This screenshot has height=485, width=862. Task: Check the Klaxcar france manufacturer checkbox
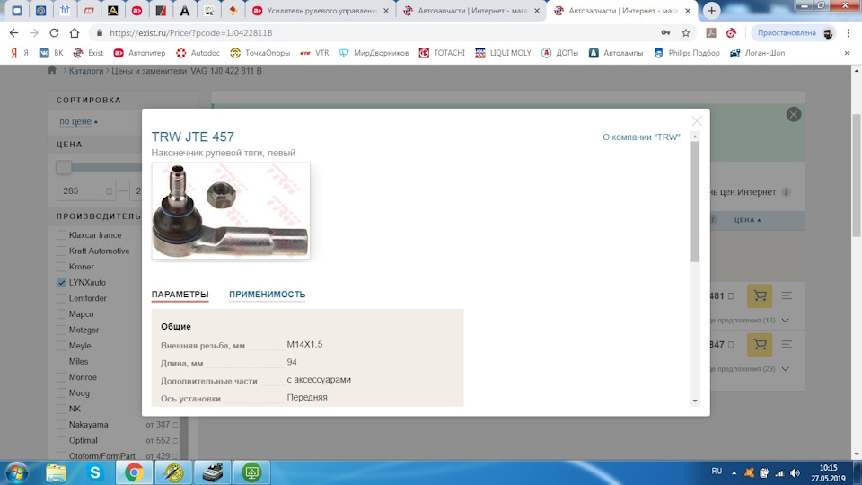click(x=61, y=234)
